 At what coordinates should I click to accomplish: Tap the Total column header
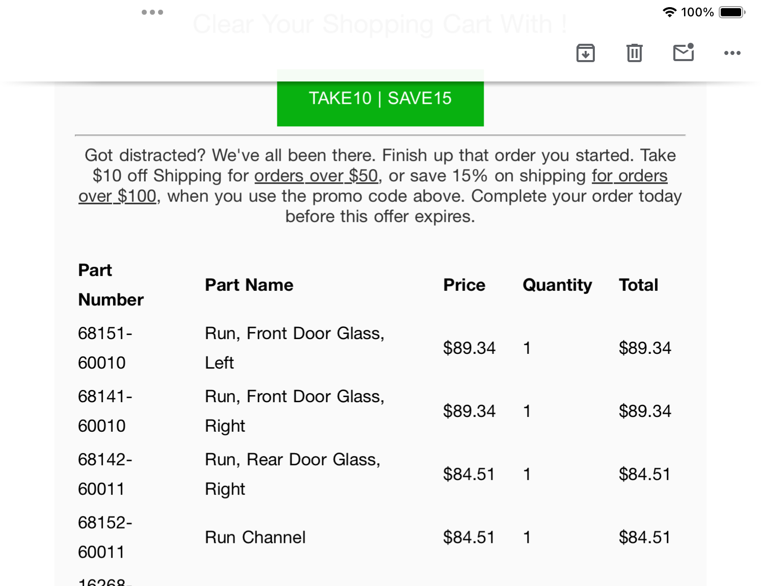pos(638,285)
